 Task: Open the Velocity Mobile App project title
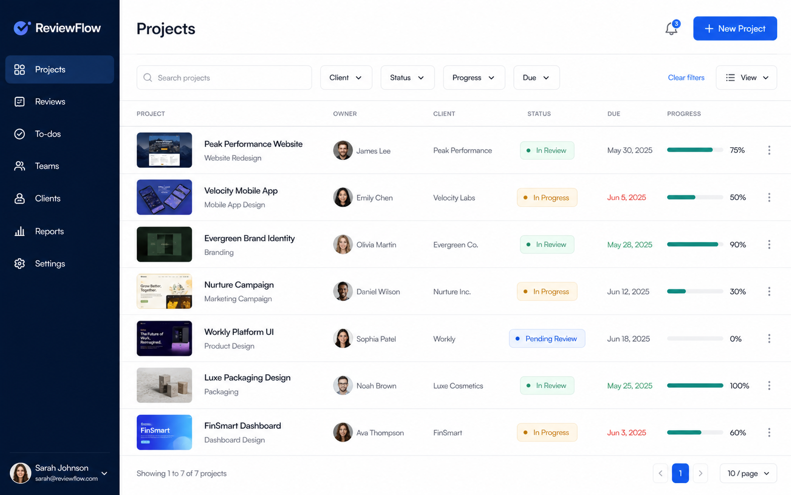pos(241,191)
